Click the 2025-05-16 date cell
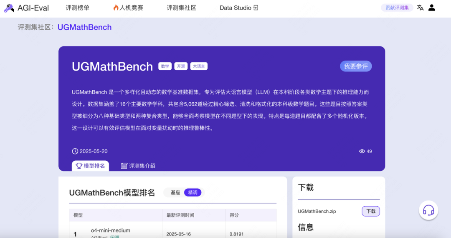Image resolution: width=451 pixels, height=238 pixels. click(178, 234)
